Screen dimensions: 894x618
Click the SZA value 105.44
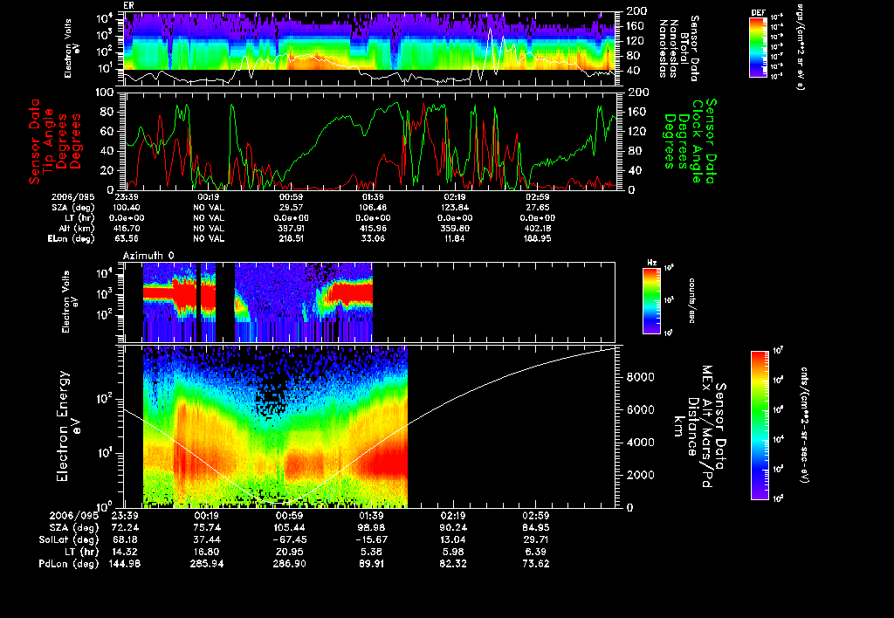pos(289,528)
